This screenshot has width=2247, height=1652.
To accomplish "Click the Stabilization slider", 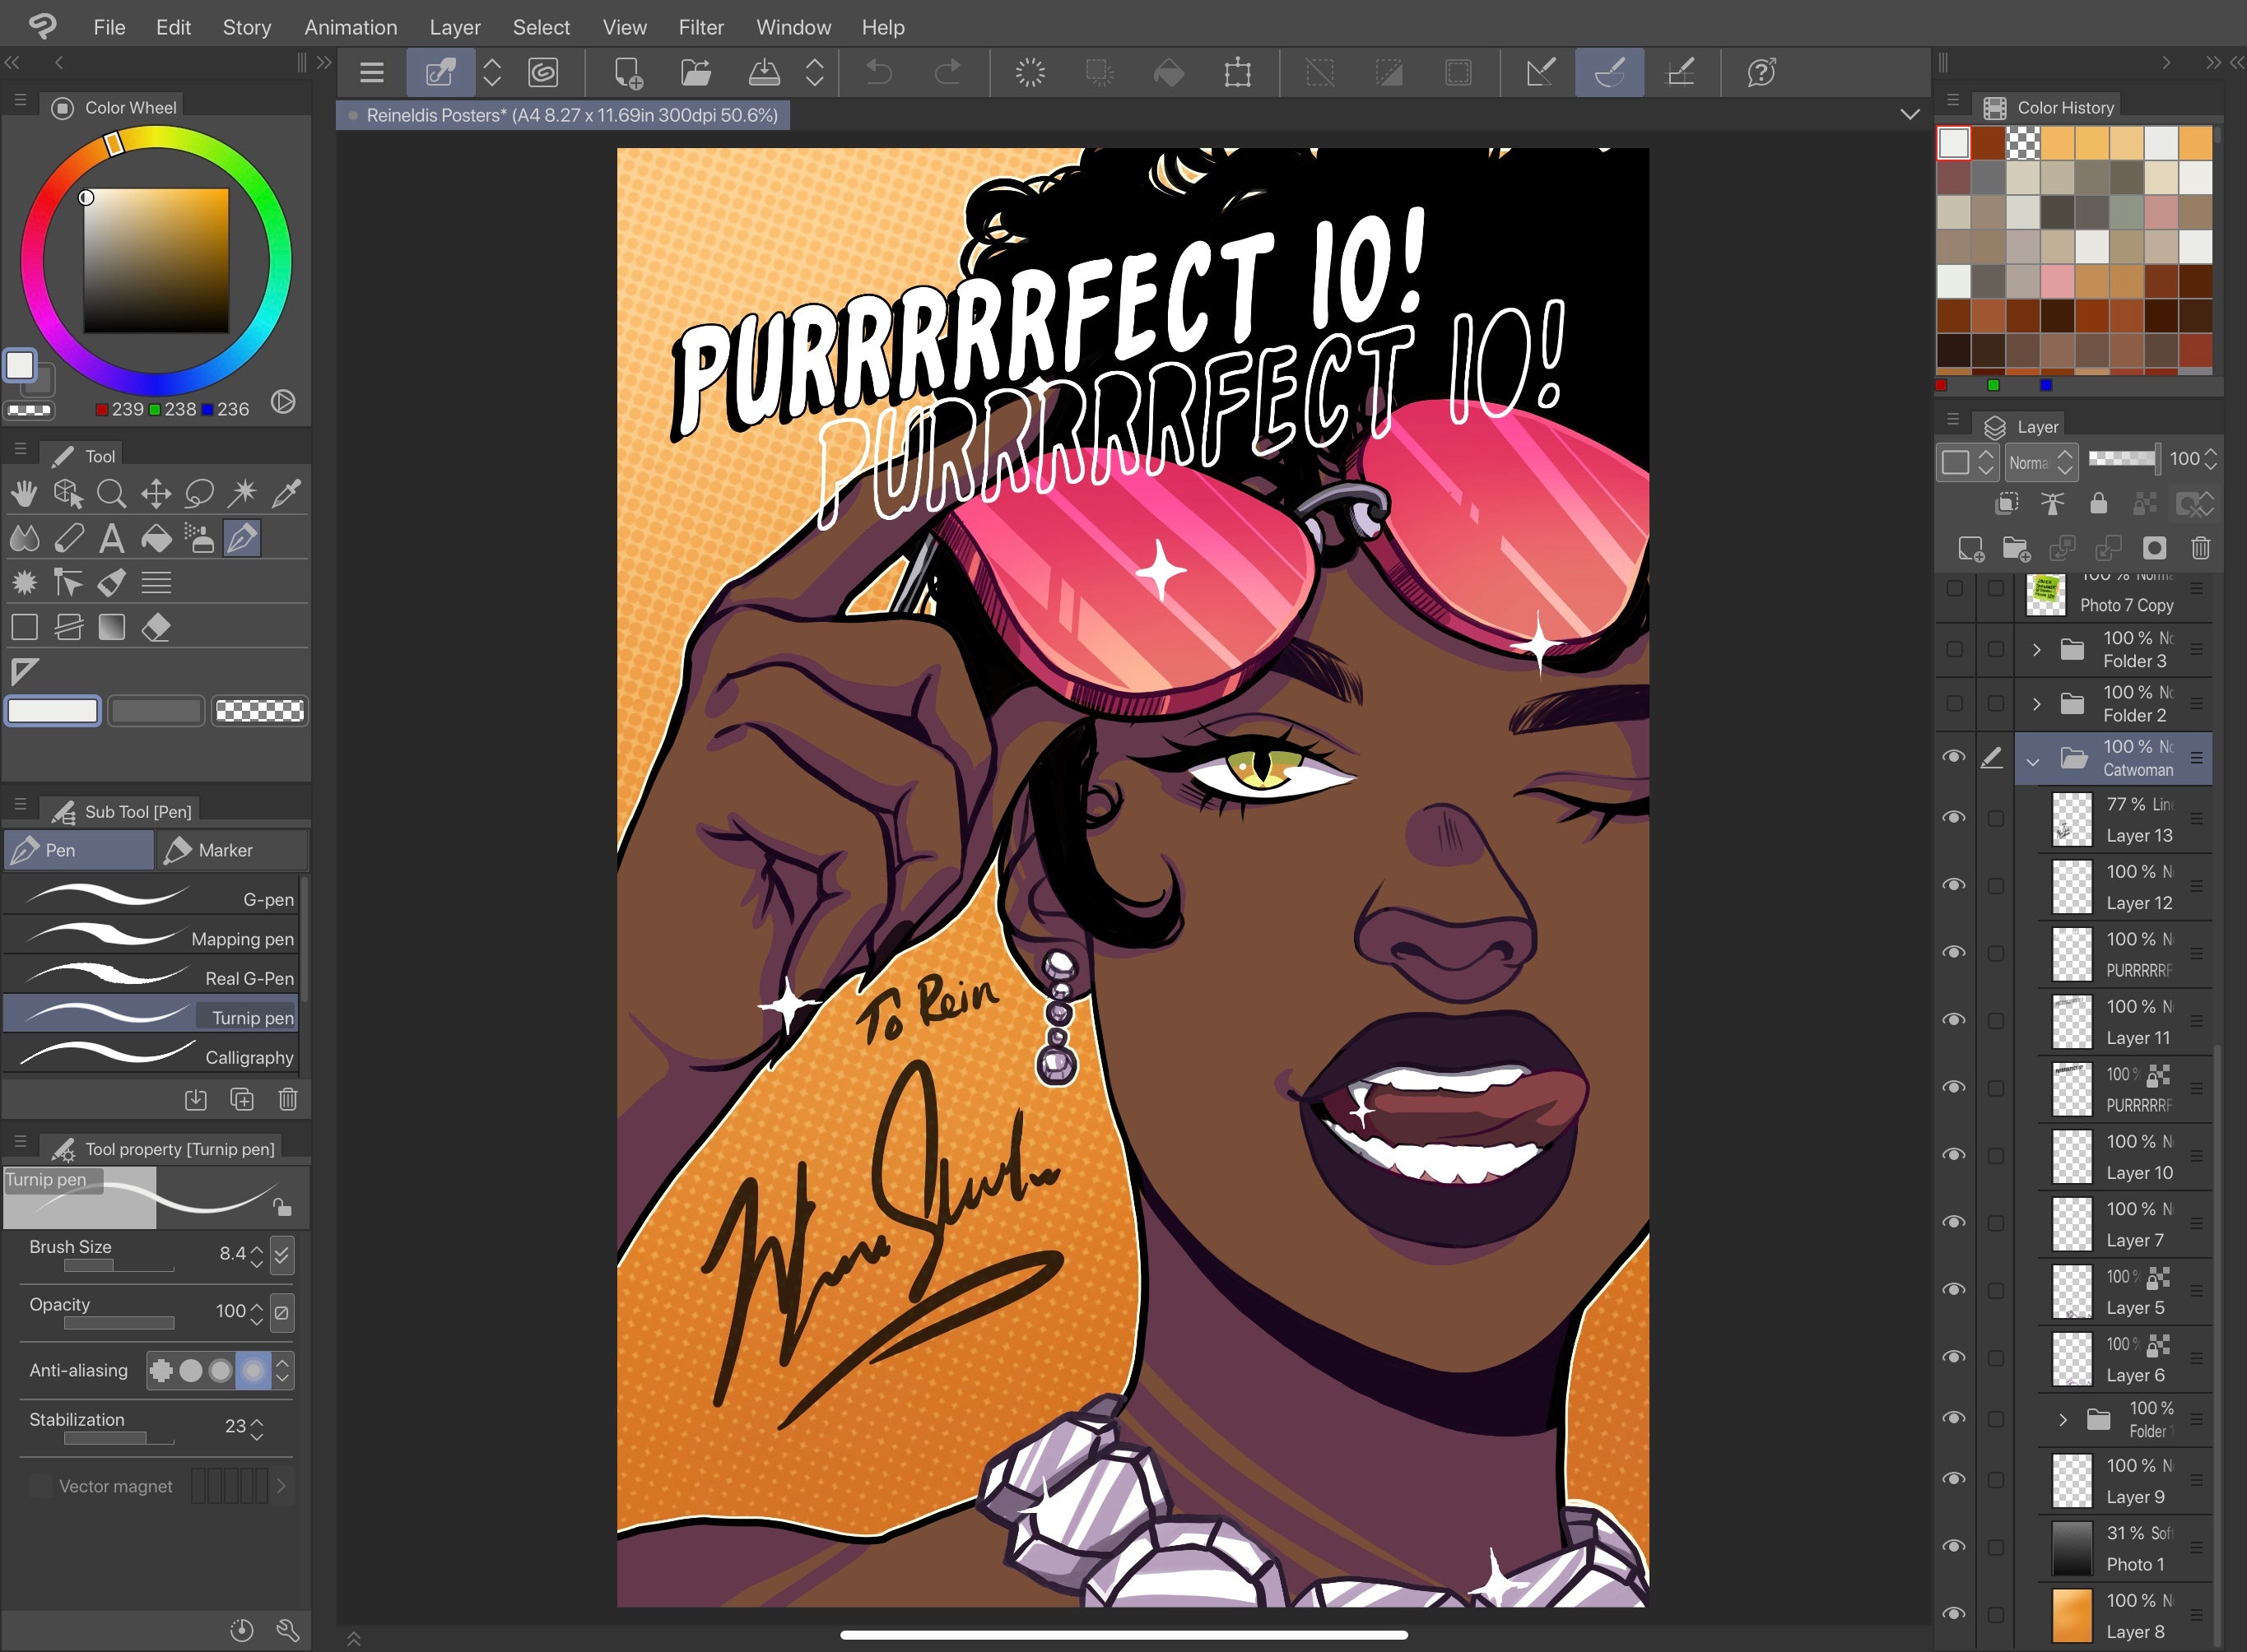I will (x=118, y=1438).
